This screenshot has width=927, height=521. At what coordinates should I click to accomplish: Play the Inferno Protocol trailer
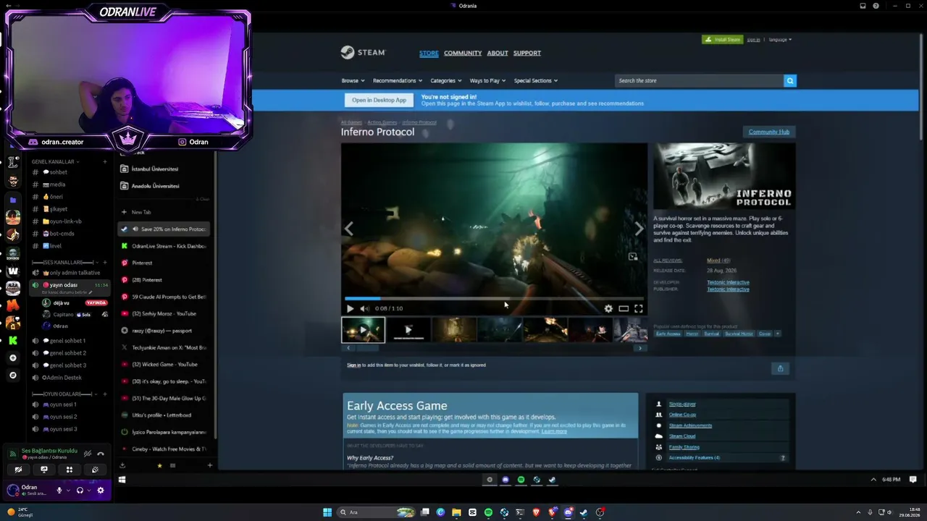pyautogui.click(x=351, y=308)
